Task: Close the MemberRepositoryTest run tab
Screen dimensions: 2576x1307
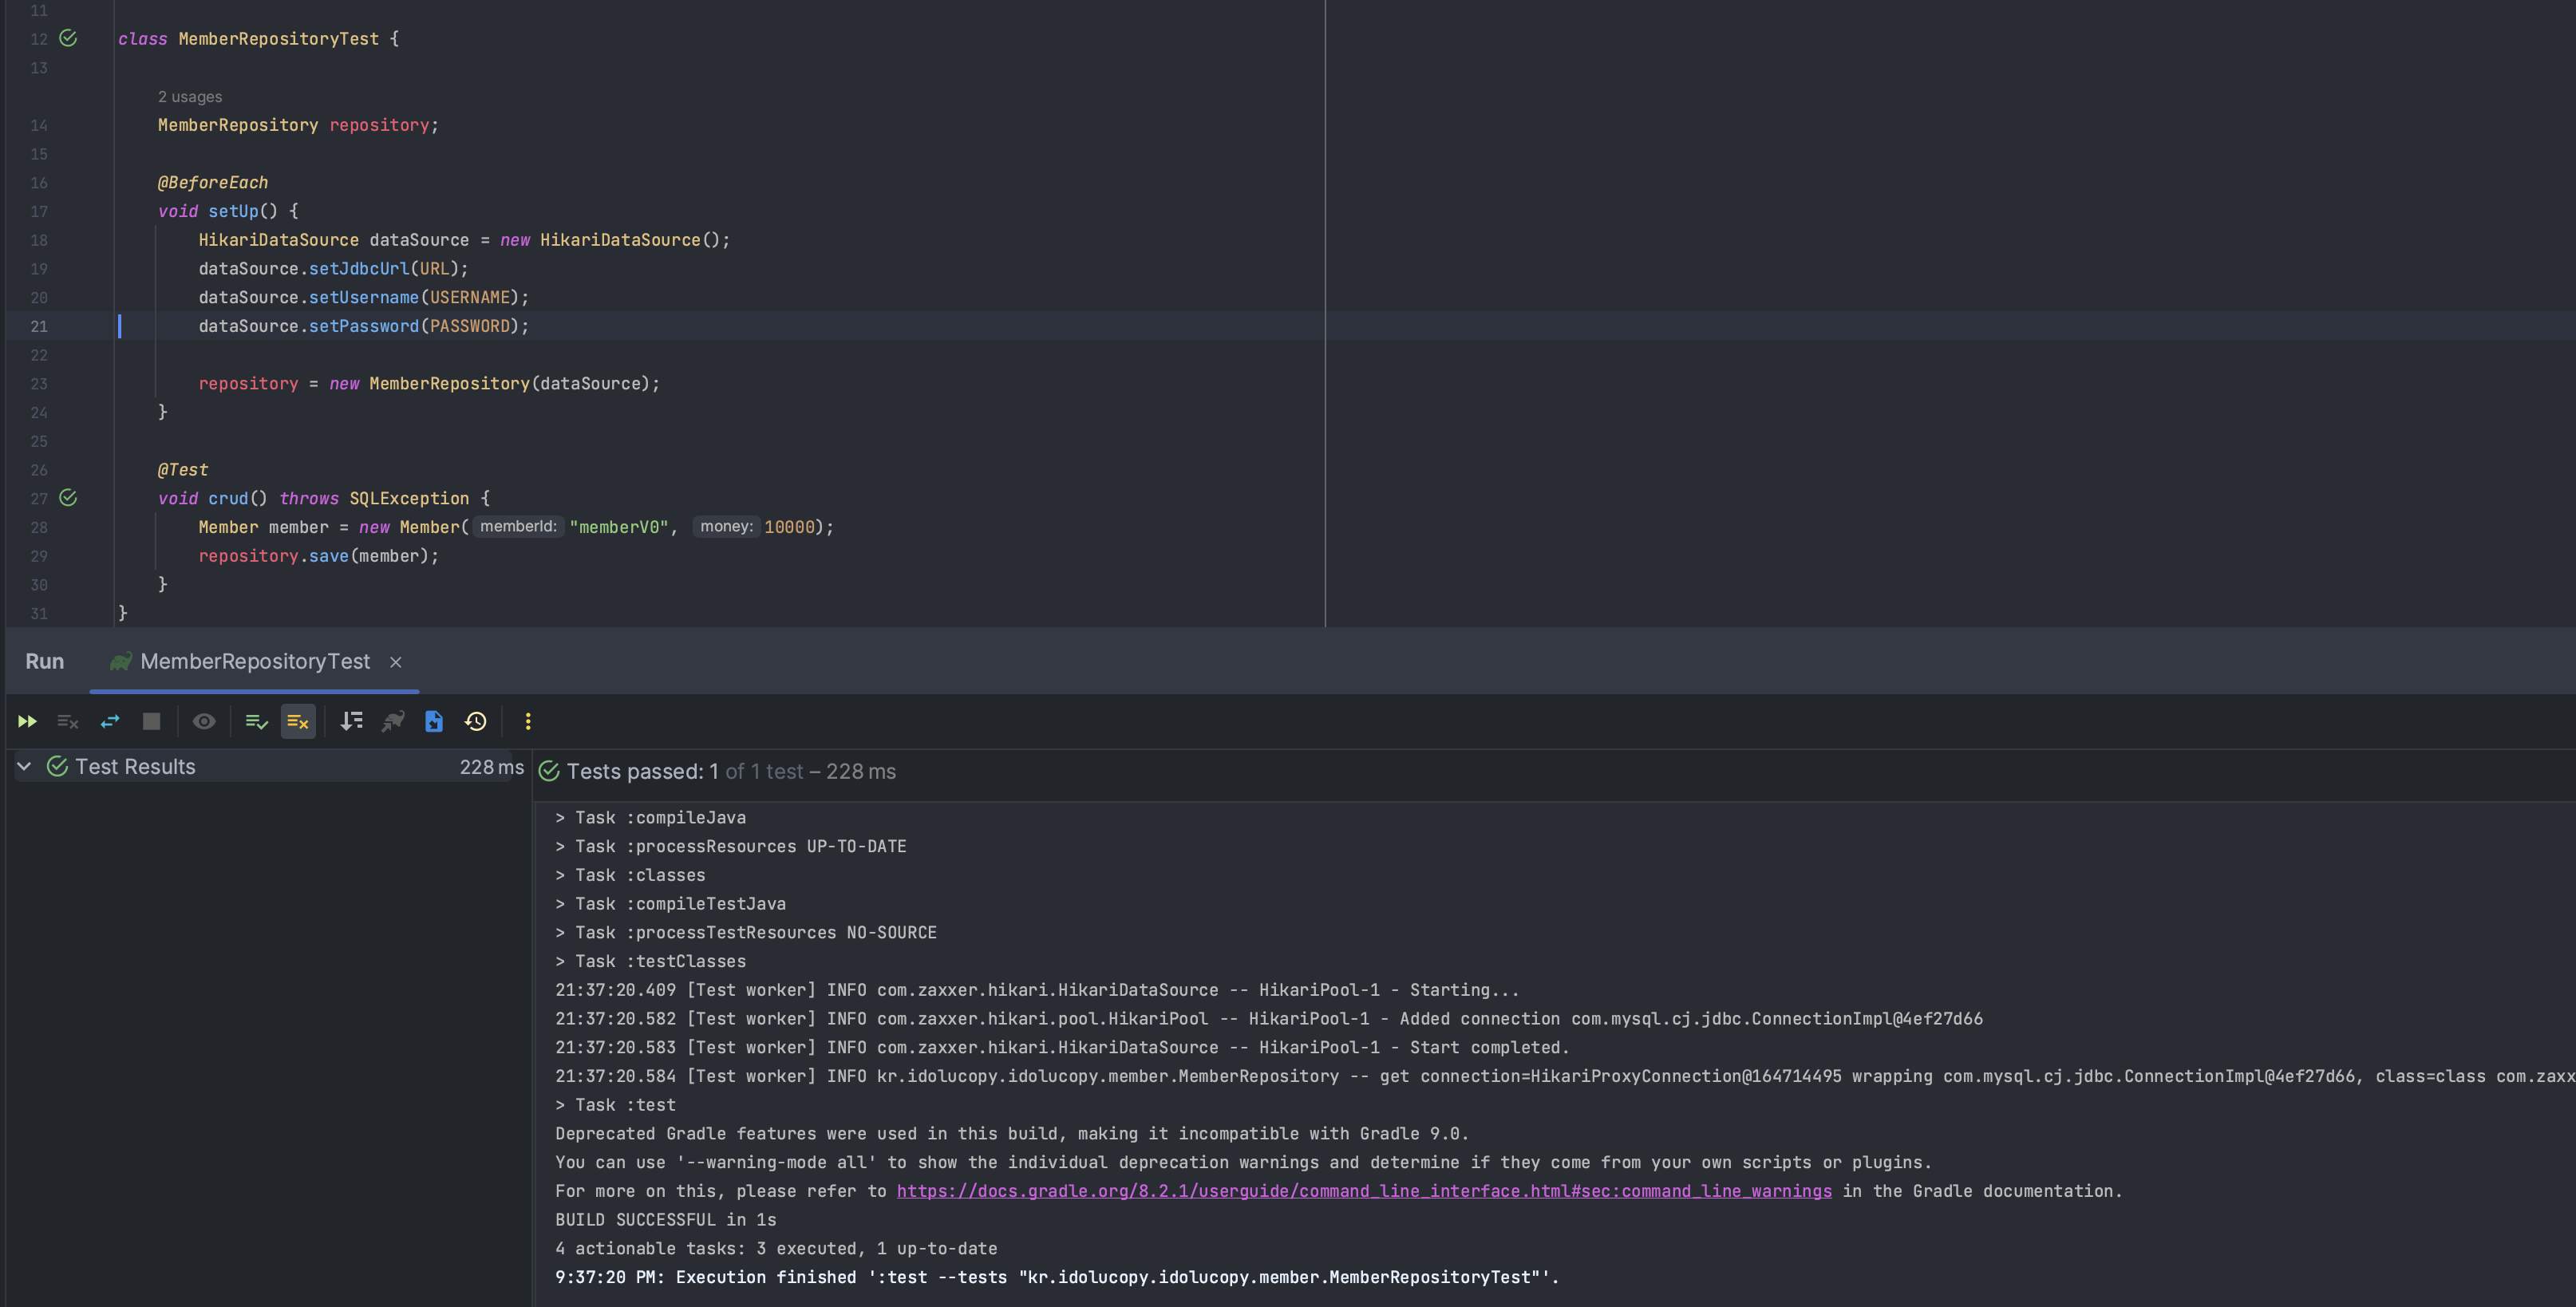Action: (x=396, y=662)
